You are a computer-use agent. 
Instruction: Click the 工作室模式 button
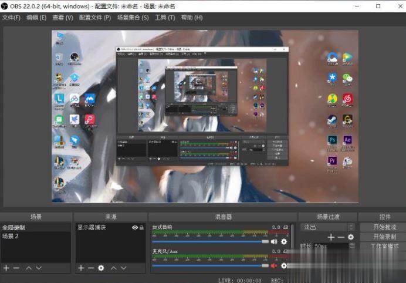384,245
